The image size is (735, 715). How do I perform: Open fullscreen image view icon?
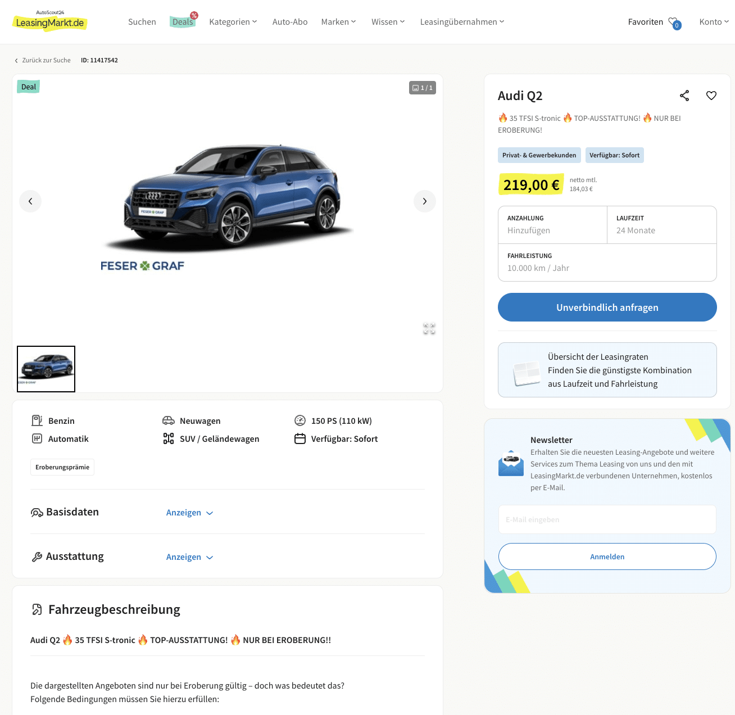pos(429,329)
